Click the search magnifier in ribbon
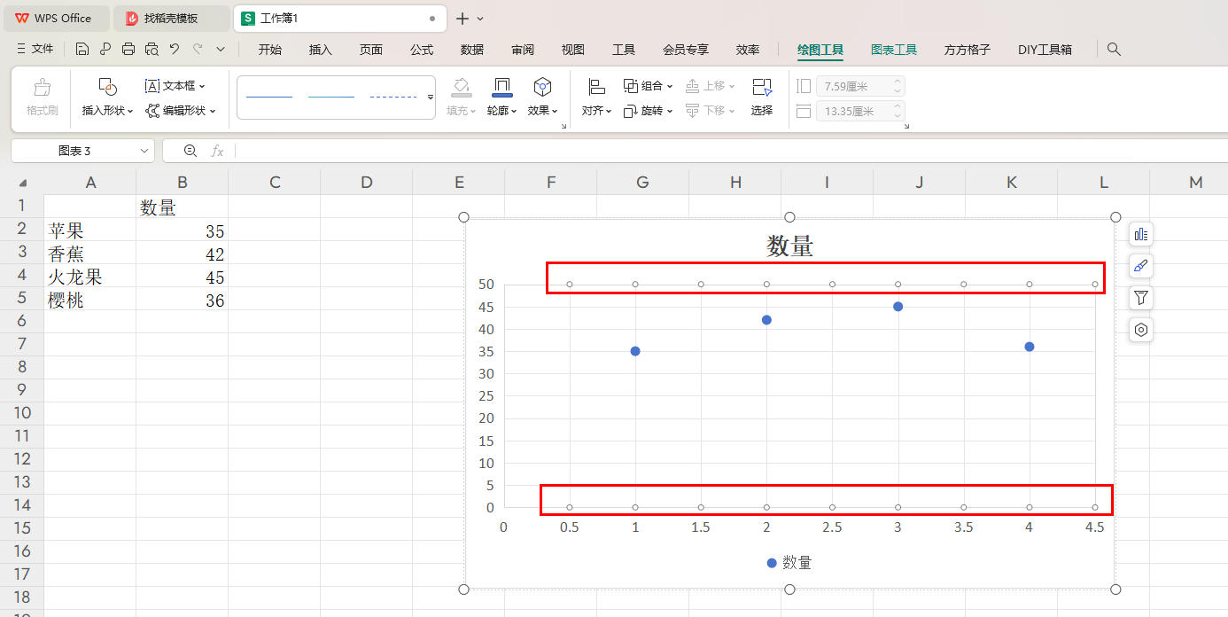The height and width of the screenshot is (617, 1228). point(1115,50)
